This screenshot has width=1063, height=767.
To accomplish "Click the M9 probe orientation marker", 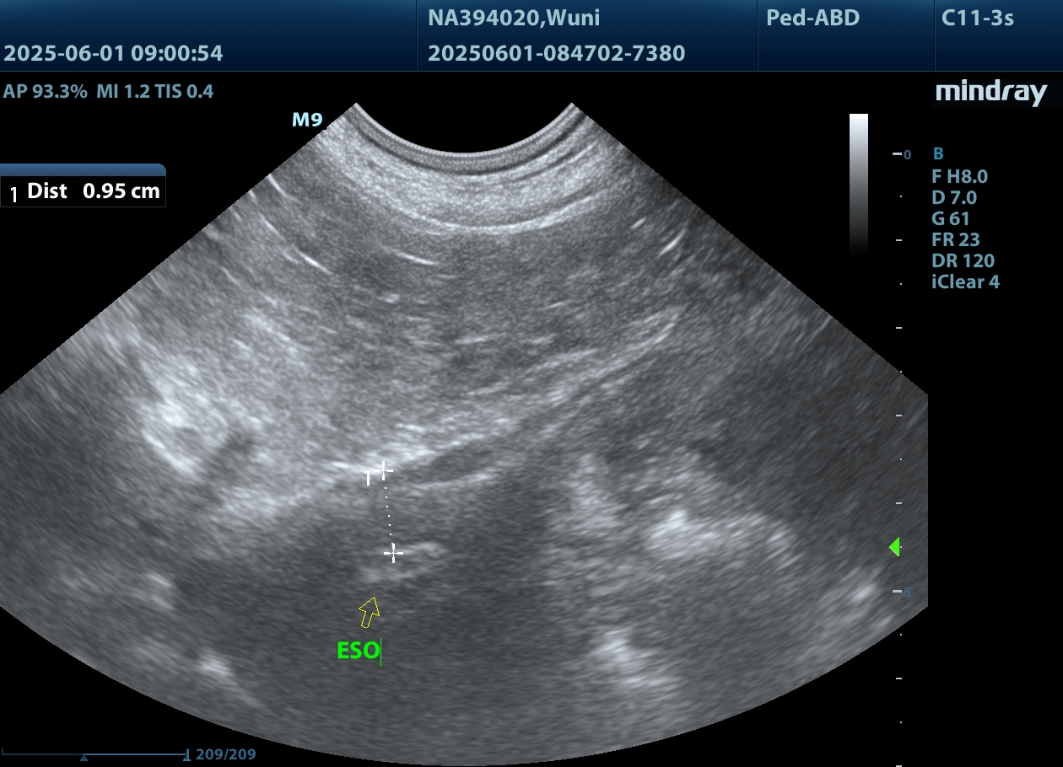I will [x=307, y=120].
